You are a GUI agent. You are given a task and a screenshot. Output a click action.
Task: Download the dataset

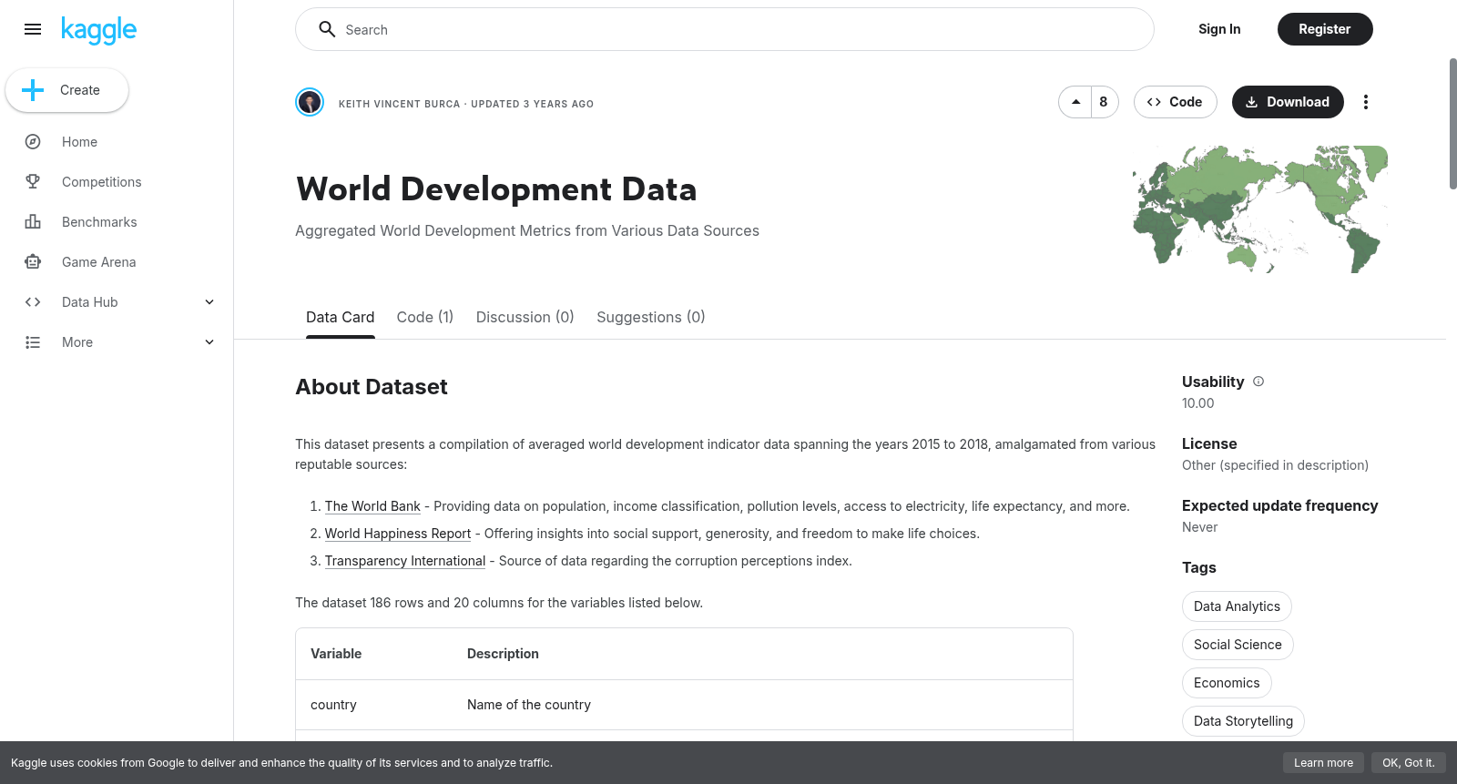coord(1288,102)
